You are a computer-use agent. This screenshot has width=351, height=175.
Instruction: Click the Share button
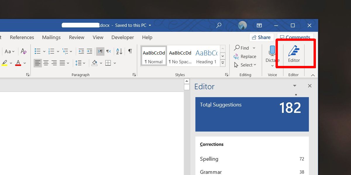(x=261, y=37)
